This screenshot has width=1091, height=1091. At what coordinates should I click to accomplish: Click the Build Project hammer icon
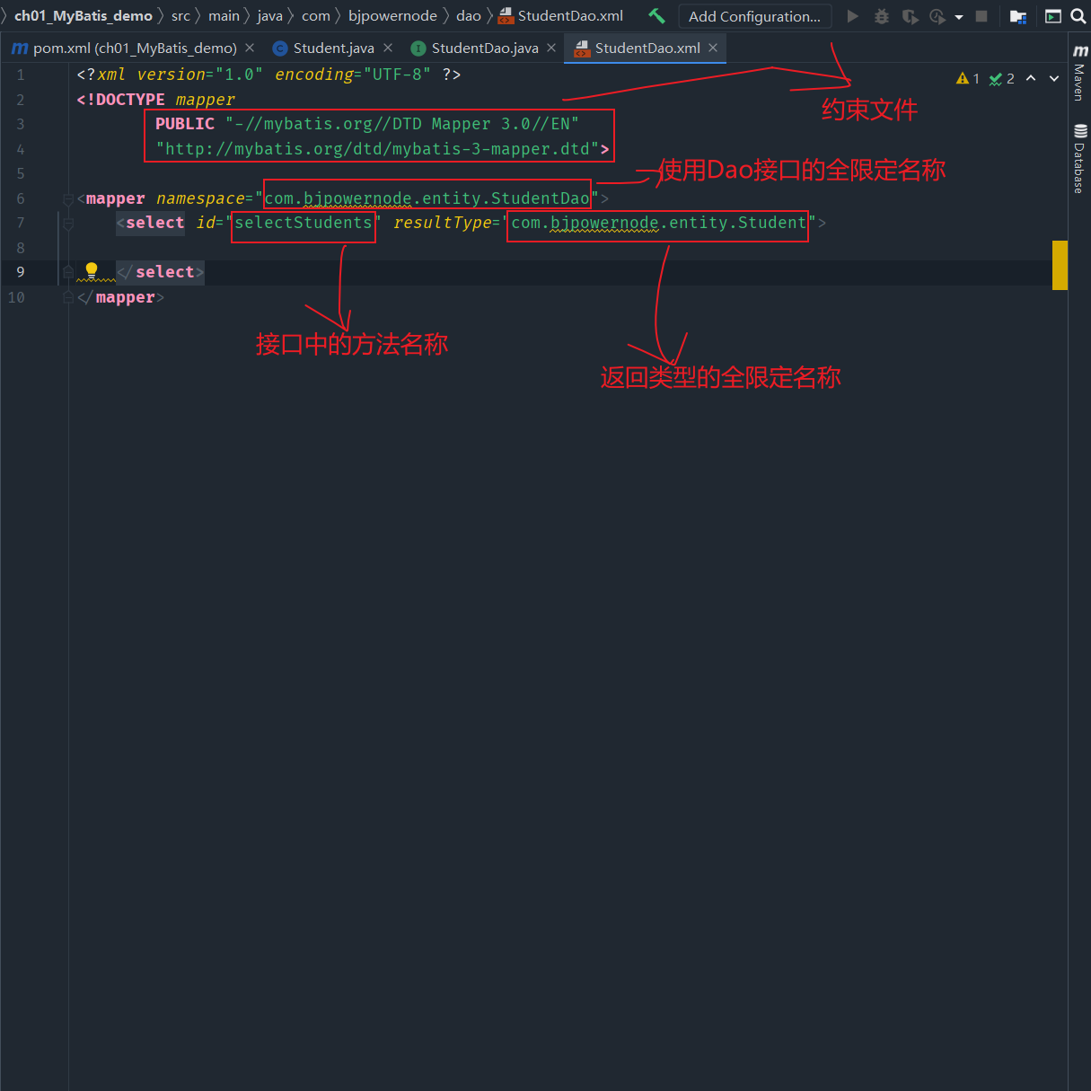pyautogui.click(x=656, y=16)
